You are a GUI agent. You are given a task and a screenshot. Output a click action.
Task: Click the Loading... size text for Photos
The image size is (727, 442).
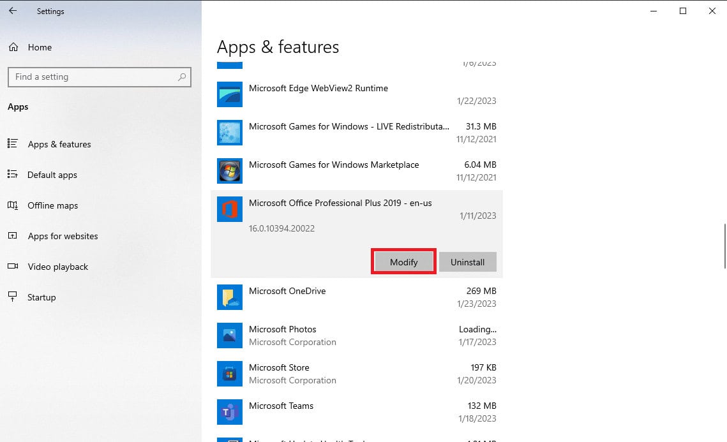pos(477,329)
